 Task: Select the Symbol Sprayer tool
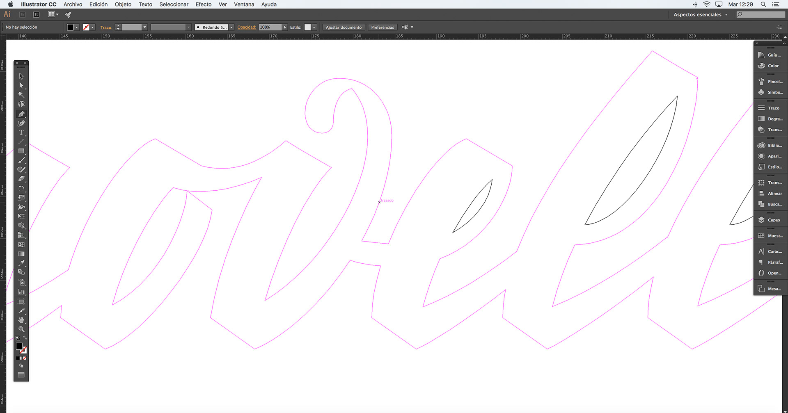click(x=21, y=282)
